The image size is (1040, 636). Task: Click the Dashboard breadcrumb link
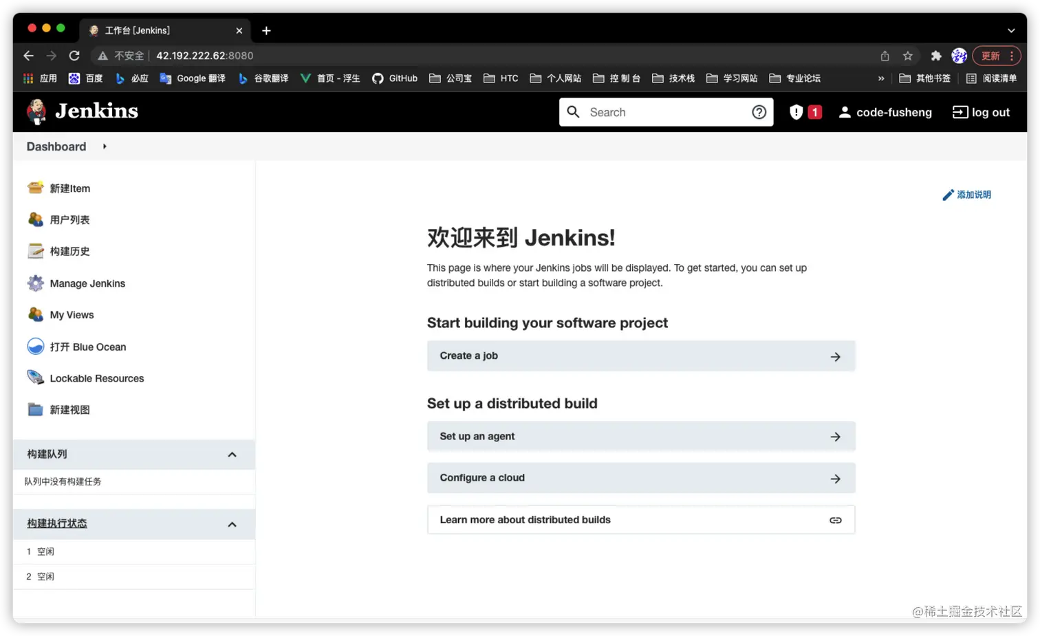[x=56, y=146]
